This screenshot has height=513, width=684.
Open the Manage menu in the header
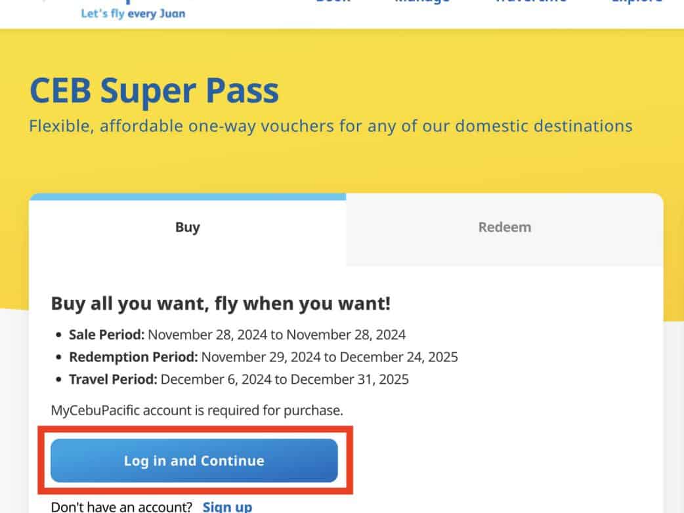tap(422, 2)
